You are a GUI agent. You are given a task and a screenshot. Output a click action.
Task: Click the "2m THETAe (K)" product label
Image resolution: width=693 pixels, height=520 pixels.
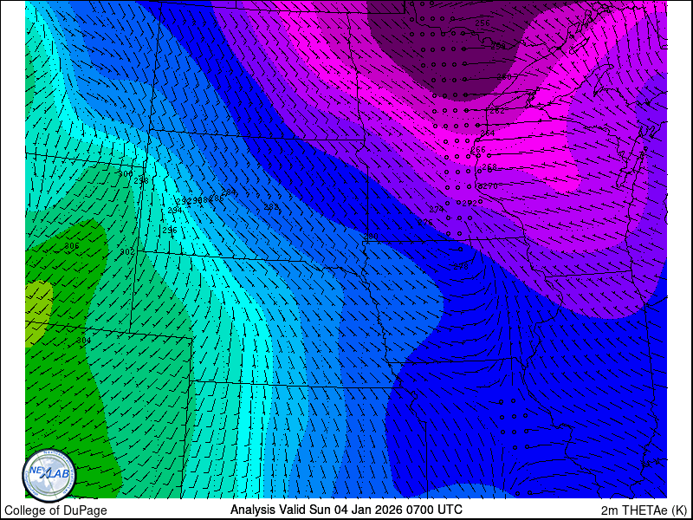click(644, 510)
